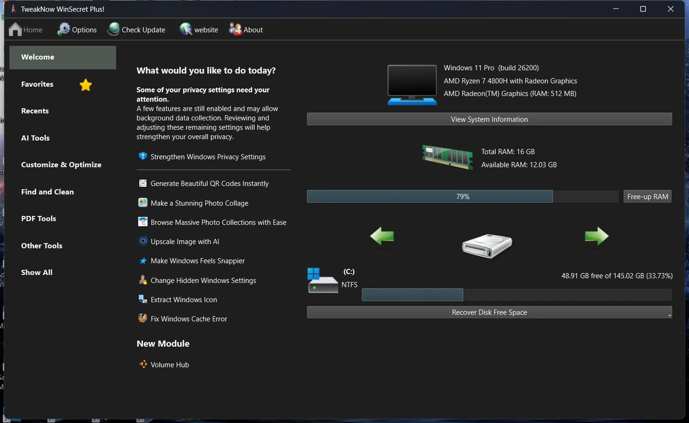The width and height of the screenshot is (689, 423).
Task: Click the photo collection browser icon
Action: tap(143, 222)
